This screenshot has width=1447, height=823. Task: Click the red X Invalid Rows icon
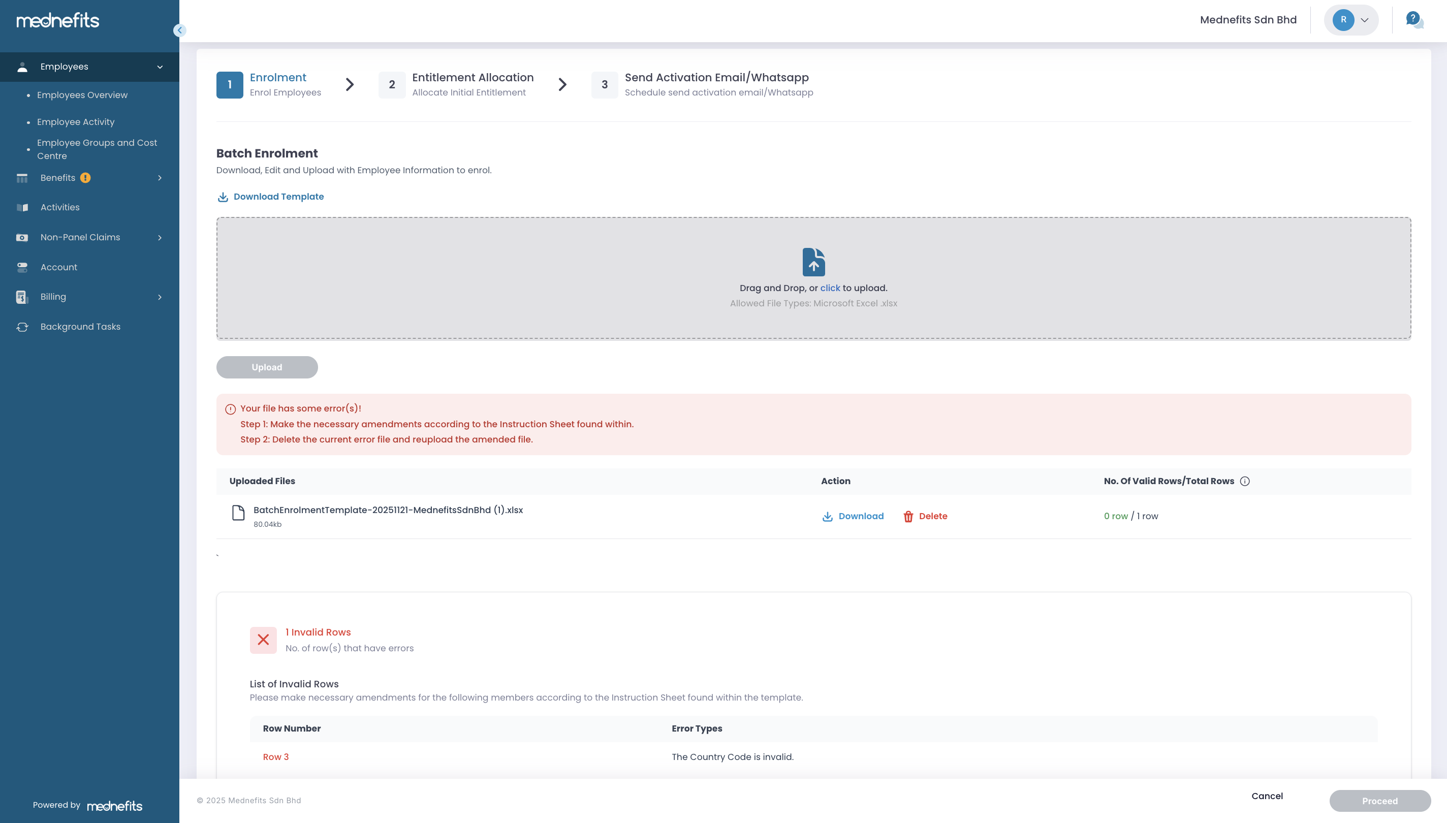tap(263, 640)
